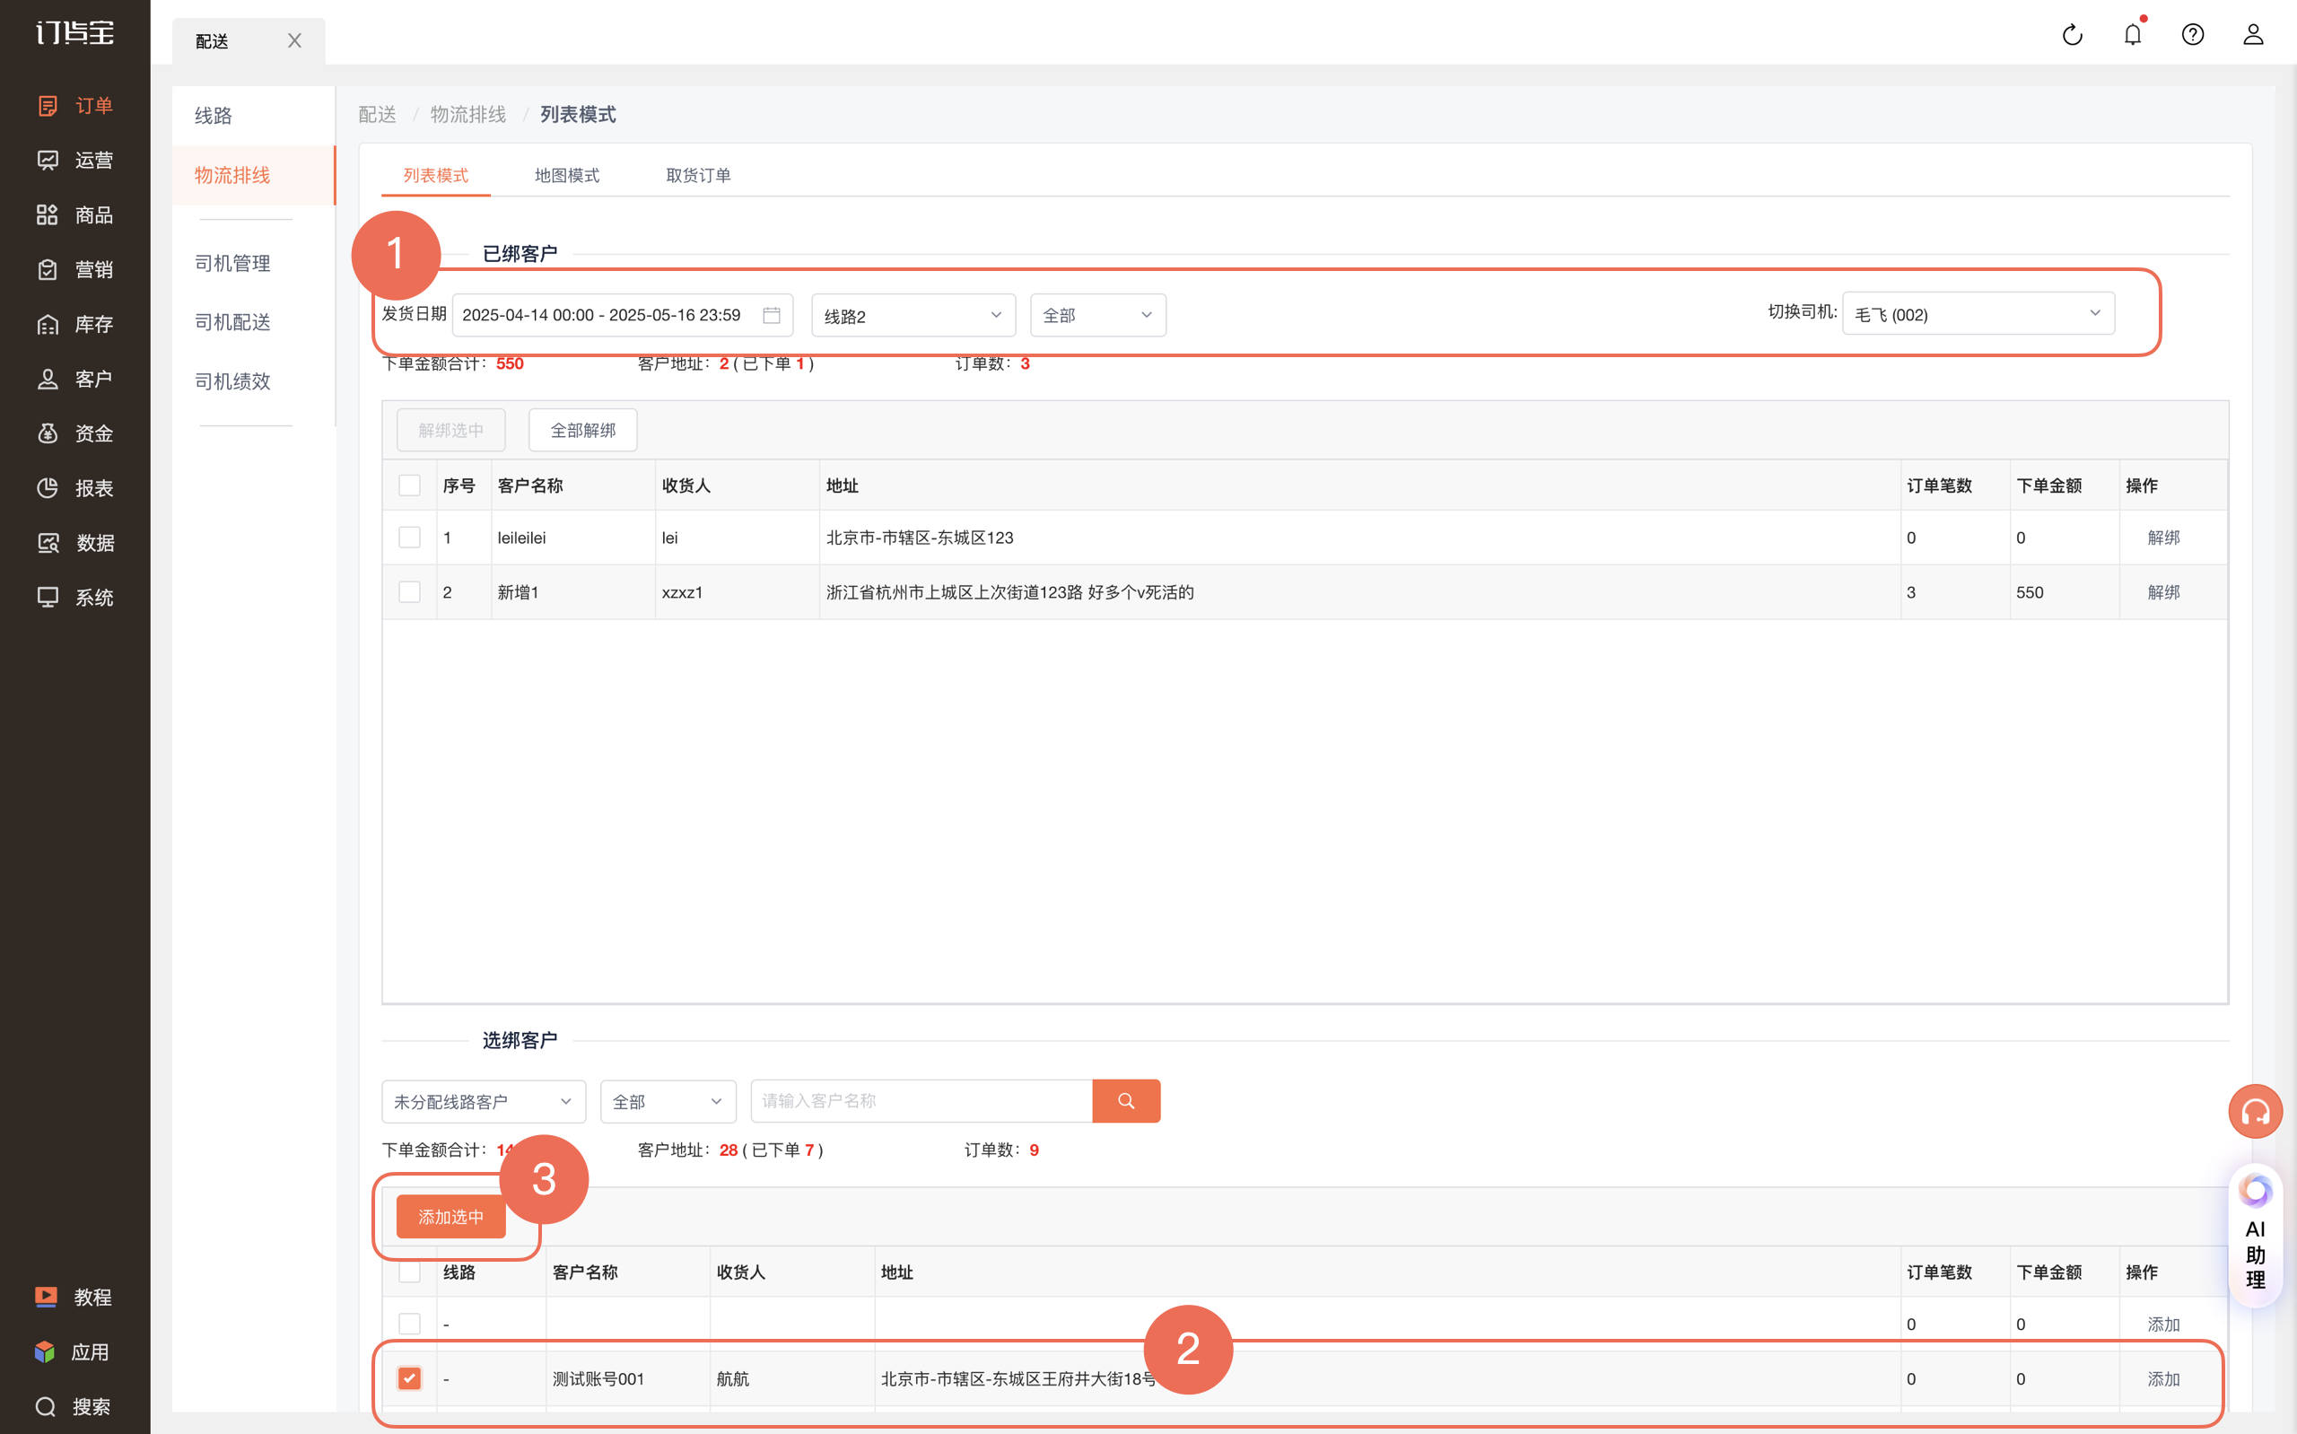Screen dimensions: 2297x1434
Task: Switch to the 取货订单 tab
Action: coord(699,176)
